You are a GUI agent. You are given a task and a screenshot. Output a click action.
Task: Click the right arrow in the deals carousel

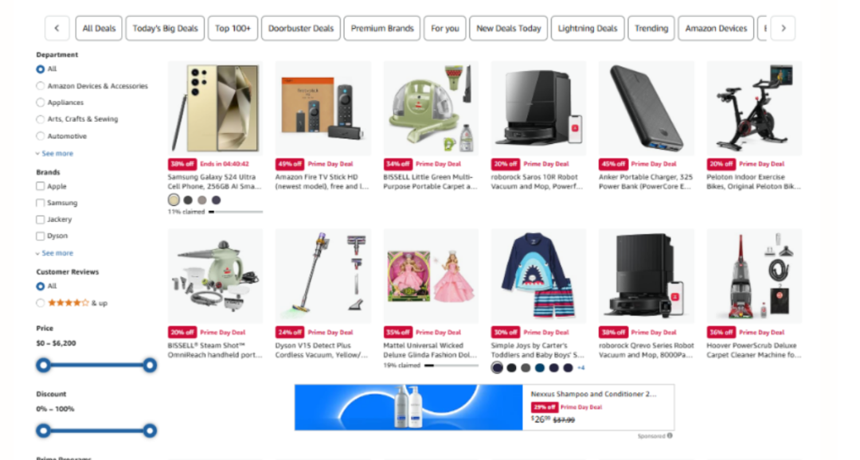[784, 28]
